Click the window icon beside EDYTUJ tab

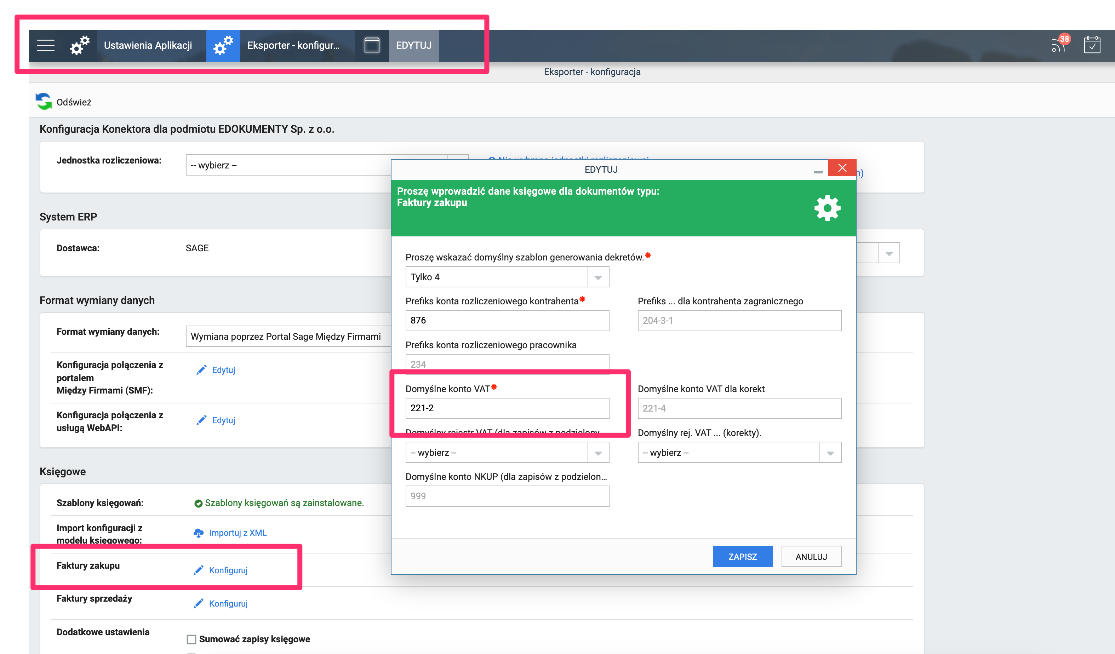[372, 45]
